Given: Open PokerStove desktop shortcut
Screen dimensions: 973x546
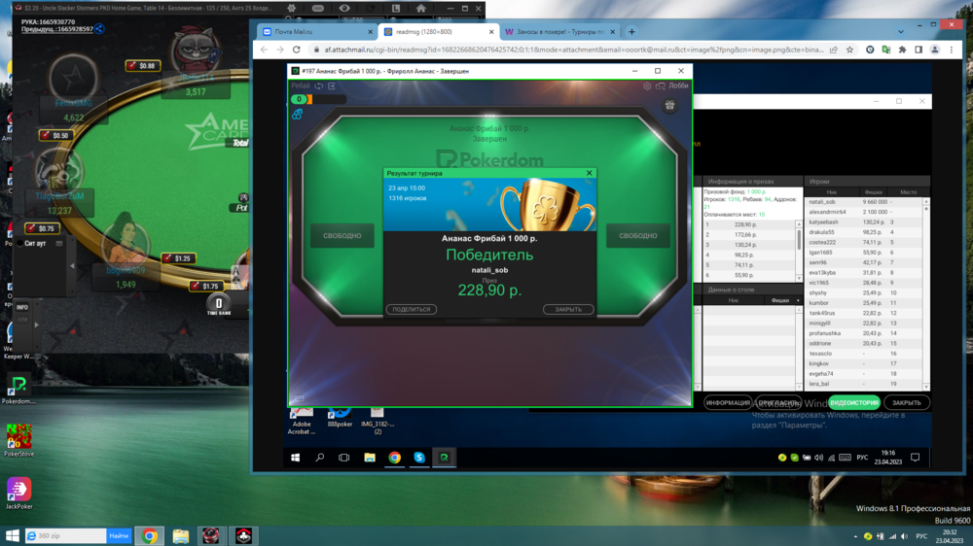Looking at the screenshot, I should [18, 438].
